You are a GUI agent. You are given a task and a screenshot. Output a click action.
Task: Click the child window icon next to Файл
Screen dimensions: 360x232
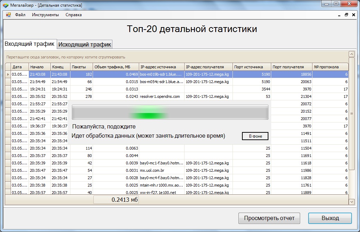8,15
